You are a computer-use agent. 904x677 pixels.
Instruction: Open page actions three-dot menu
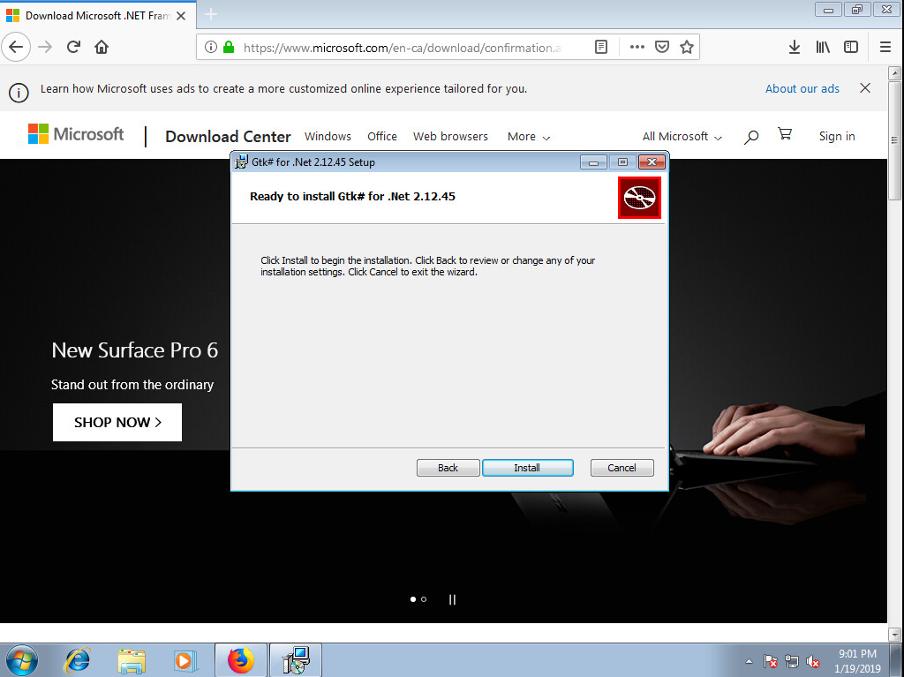click(637, 48)
